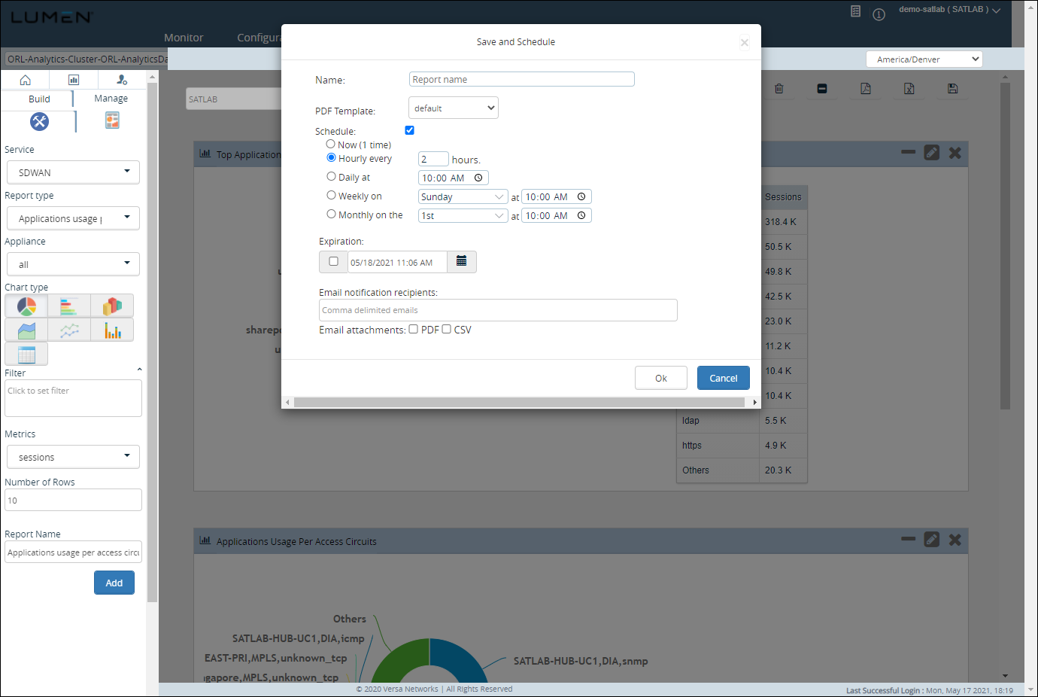Select the pie chart type icon

click(26, 306)
